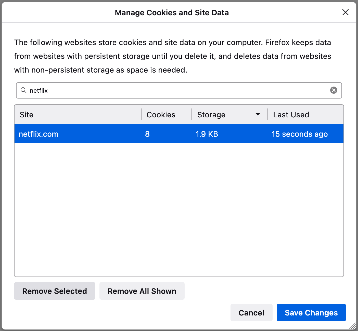Click the 15 seconds ago cell
358x331 pixels.
click(x=300, y=134)
